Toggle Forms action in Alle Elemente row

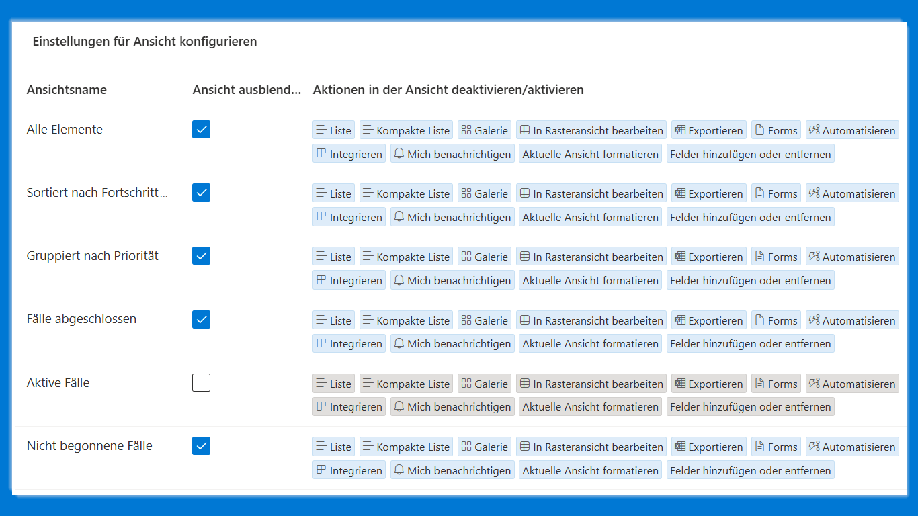776,130
